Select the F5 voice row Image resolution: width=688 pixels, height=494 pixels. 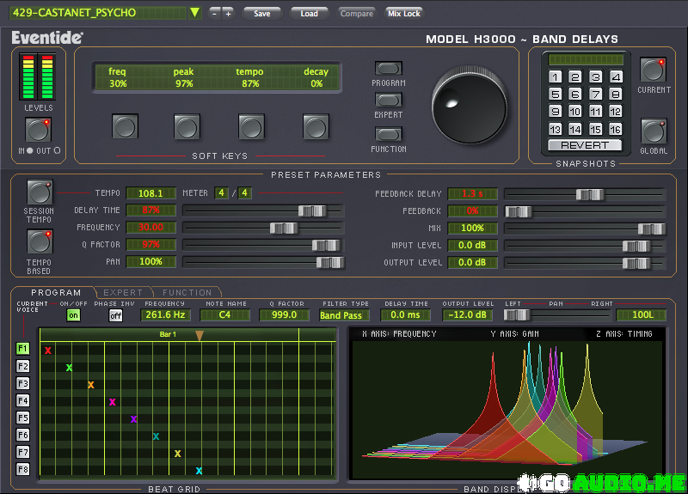(23, 418)
